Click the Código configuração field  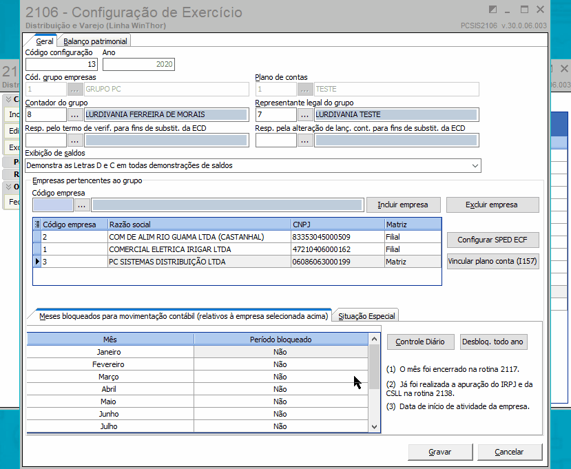pos(61,65)
